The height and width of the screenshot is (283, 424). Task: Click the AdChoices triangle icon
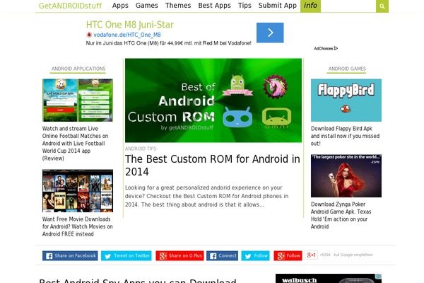[336, 49]
